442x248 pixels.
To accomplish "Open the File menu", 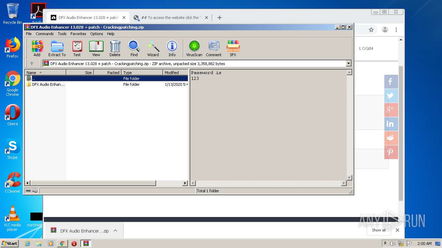I will [x=29, y=34].
